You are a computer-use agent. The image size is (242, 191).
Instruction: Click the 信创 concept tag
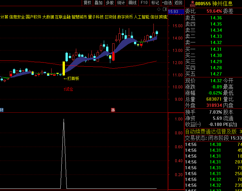coord(154,17)
